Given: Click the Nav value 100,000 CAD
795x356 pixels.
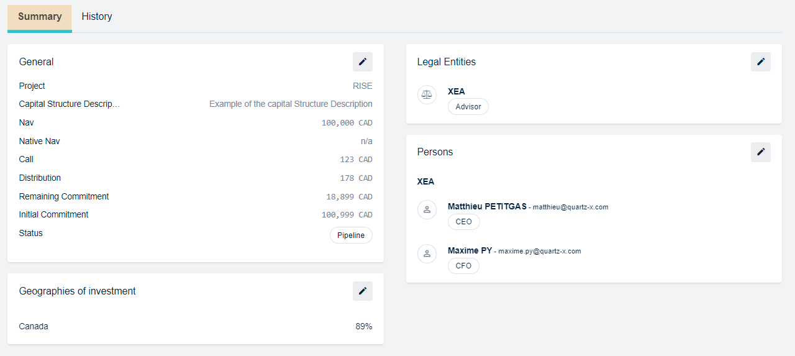Looking at the screenshot, I should click(347, 123).
